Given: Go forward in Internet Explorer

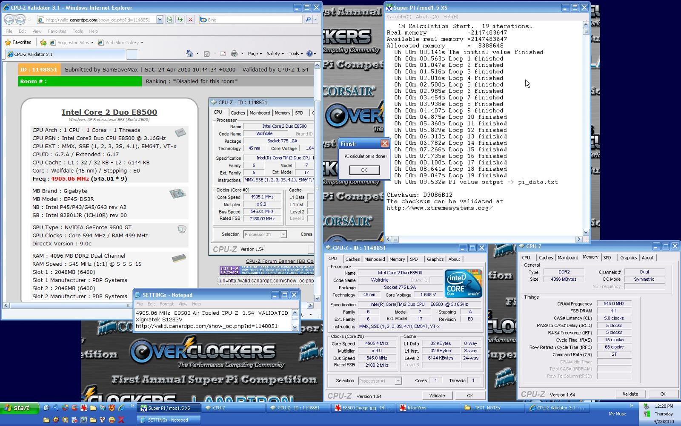Looking at the screenshot, I should point(20,20).
